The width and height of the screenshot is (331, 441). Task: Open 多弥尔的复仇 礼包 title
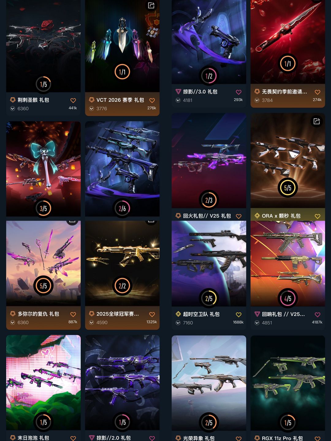[38, 314]
